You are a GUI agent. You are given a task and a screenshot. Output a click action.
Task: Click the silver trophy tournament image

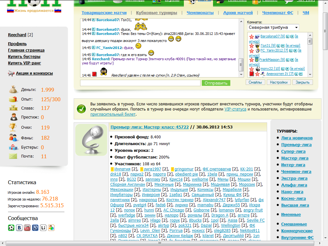pyautogui.click(x=91, y=140)
